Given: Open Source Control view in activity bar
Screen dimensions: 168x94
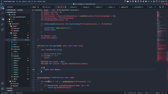Looking at the screenshot, I should (x=2, y=19).
